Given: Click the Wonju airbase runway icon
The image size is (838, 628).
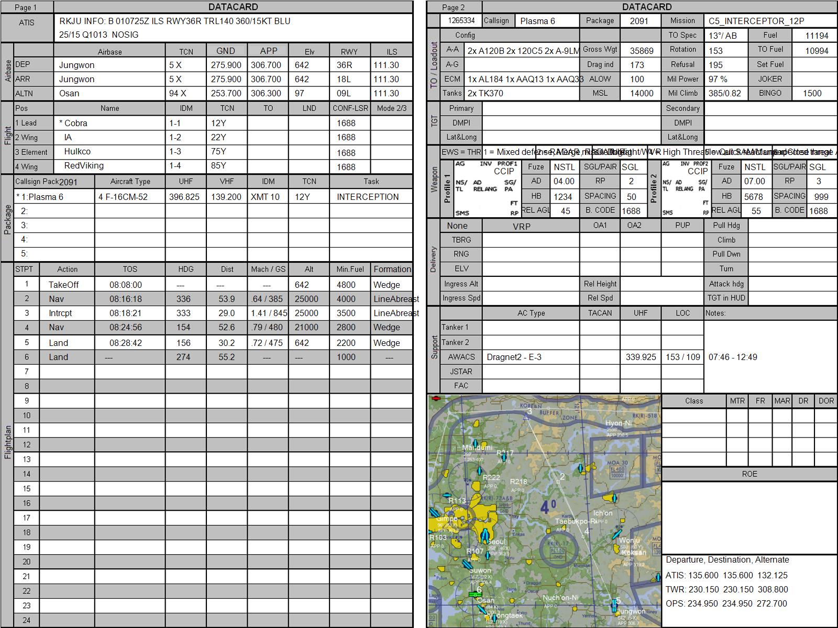Looking at the screenshot, I should click(x=617, y=535).
